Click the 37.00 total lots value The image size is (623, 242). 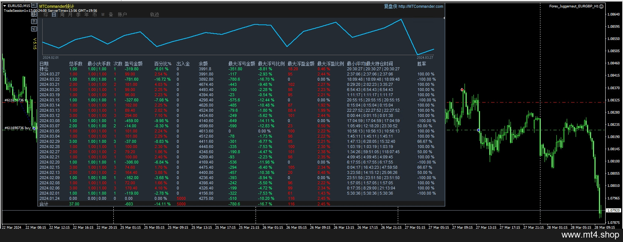74,204
